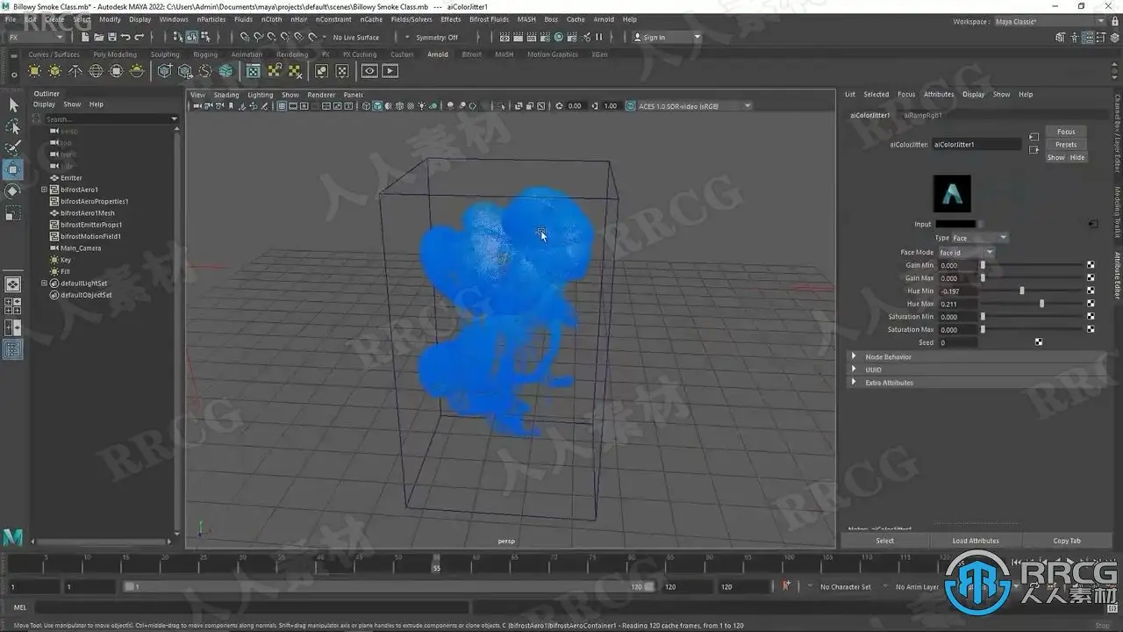Screen dimensions: 1123x632
Task: Click the checker map button for Gain Min
Action: click(x=1091, y=265)
